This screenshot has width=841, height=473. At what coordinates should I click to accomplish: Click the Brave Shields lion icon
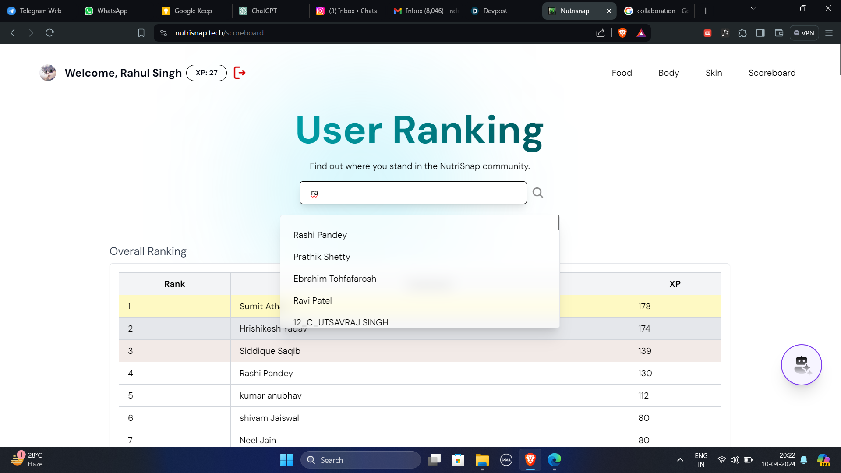[x=622, y=33]
